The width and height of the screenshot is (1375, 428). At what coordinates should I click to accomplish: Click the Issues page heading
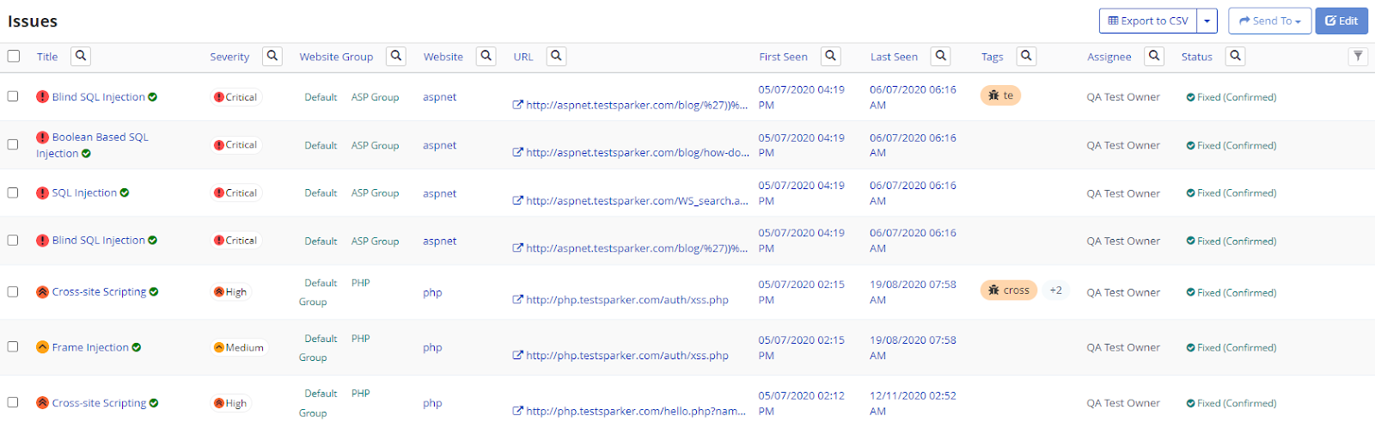point(33,21)
